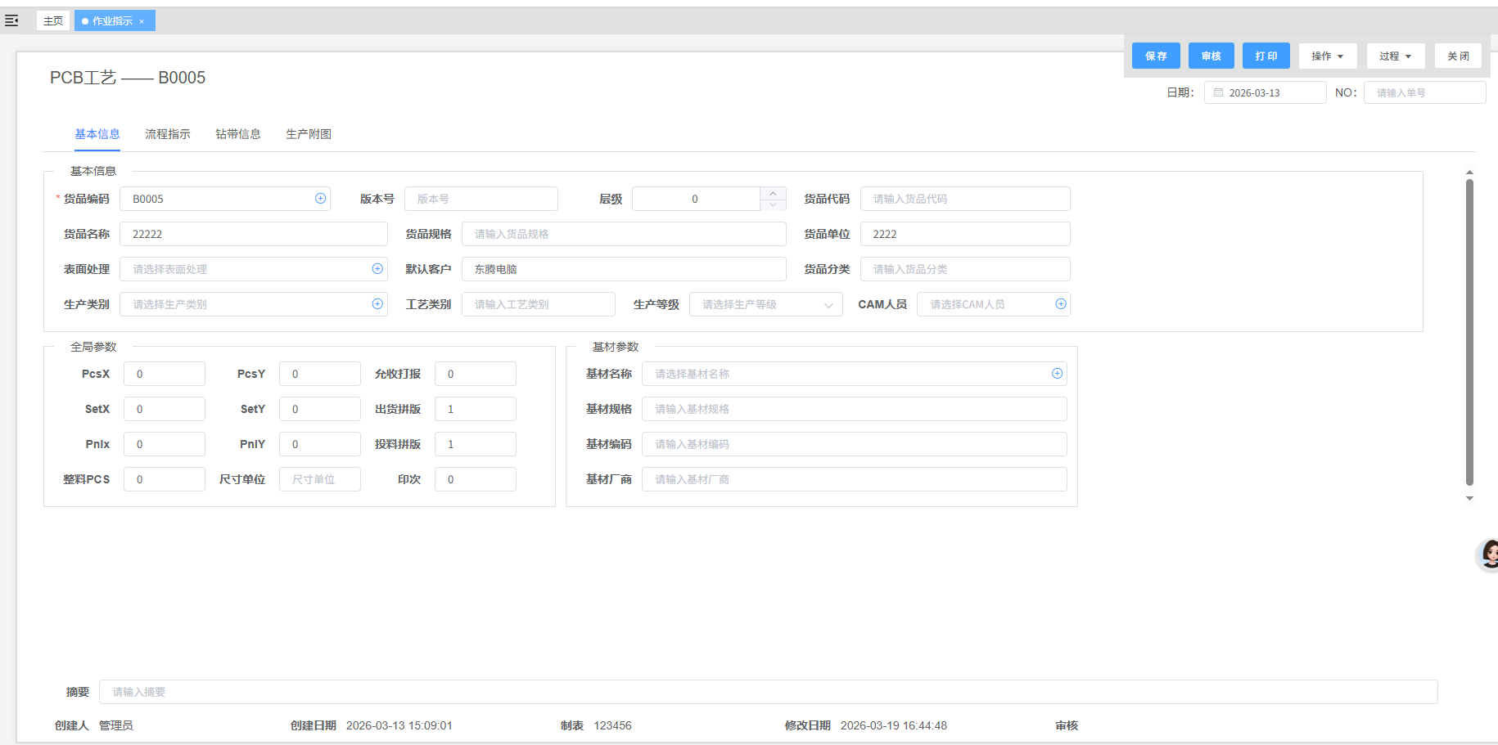
Task: Open the 操作 dropdown menu
Action: pos(1327,56)
